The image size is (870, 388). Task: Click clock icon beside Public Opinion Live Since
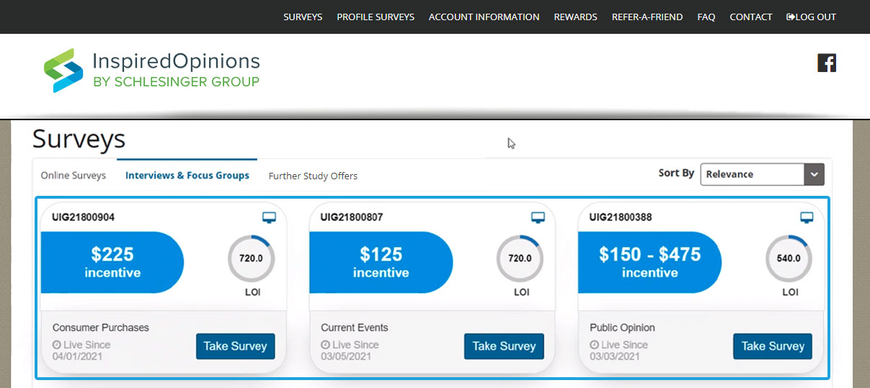(x=595, y=345)
